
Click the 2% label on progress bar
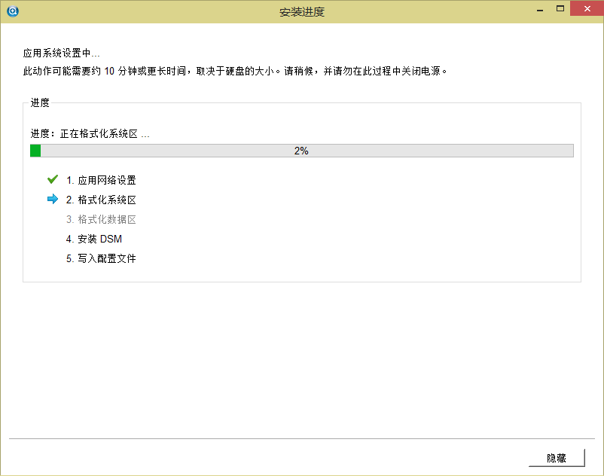(301, 151)
